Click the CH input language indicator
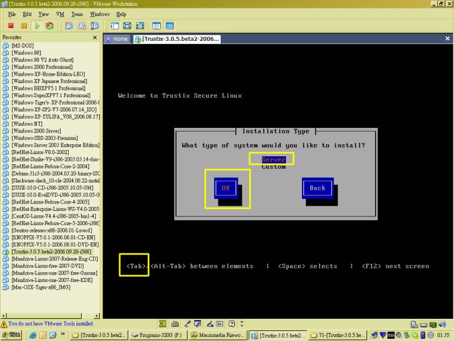The width and height of the screenshot is (454, 341). point(162,323)
